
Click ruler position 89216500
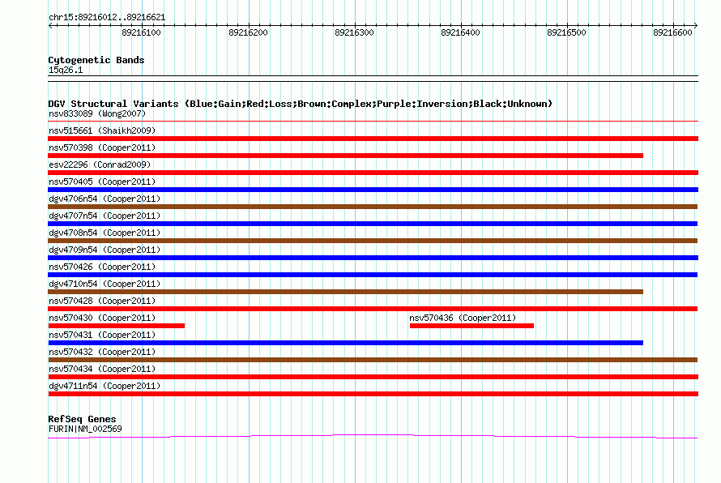point(566,32)
